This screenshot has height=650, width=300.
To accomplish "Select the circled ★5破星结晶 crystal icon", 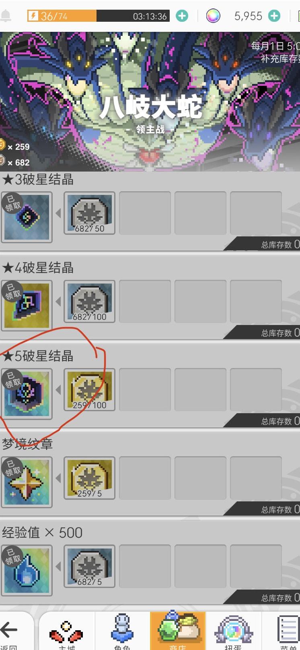I will (x=27, y=394).
